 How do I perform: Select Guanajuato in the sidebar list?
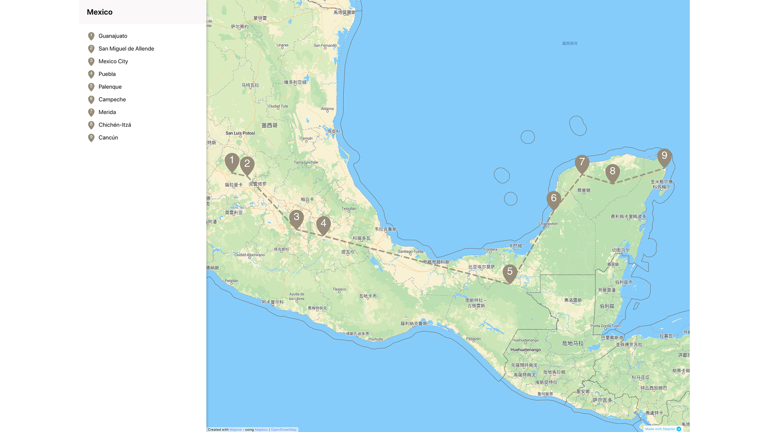(x=113, y=36)
